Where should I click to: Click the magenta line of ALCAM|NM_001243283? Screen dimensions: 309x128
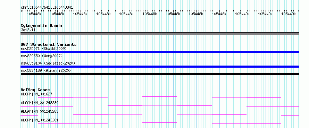(160, 114)
